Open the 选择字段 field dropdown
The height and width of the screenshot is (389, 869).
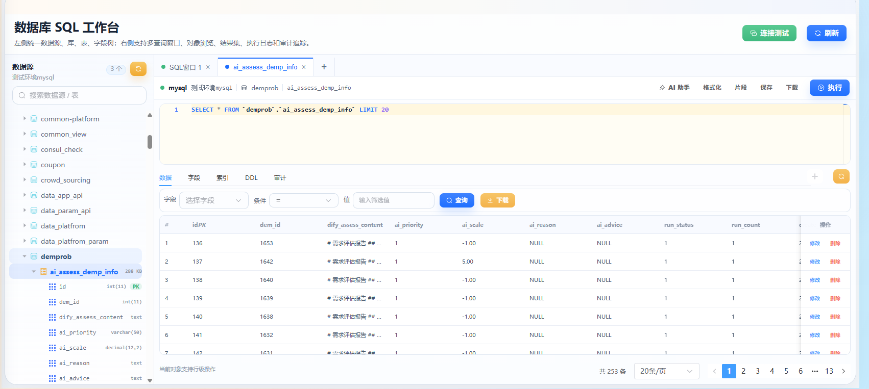(x=213, y=200)
